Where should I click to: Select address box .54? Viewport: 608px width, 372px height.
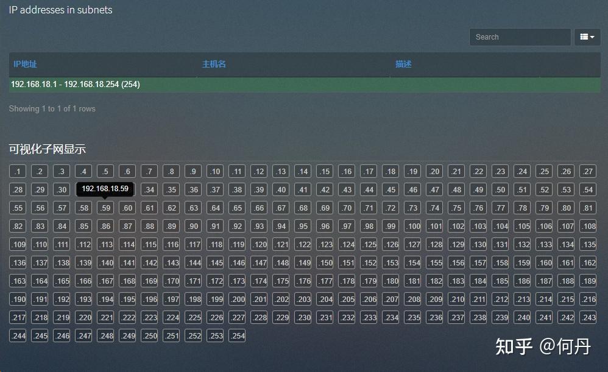tap(588, 189)
